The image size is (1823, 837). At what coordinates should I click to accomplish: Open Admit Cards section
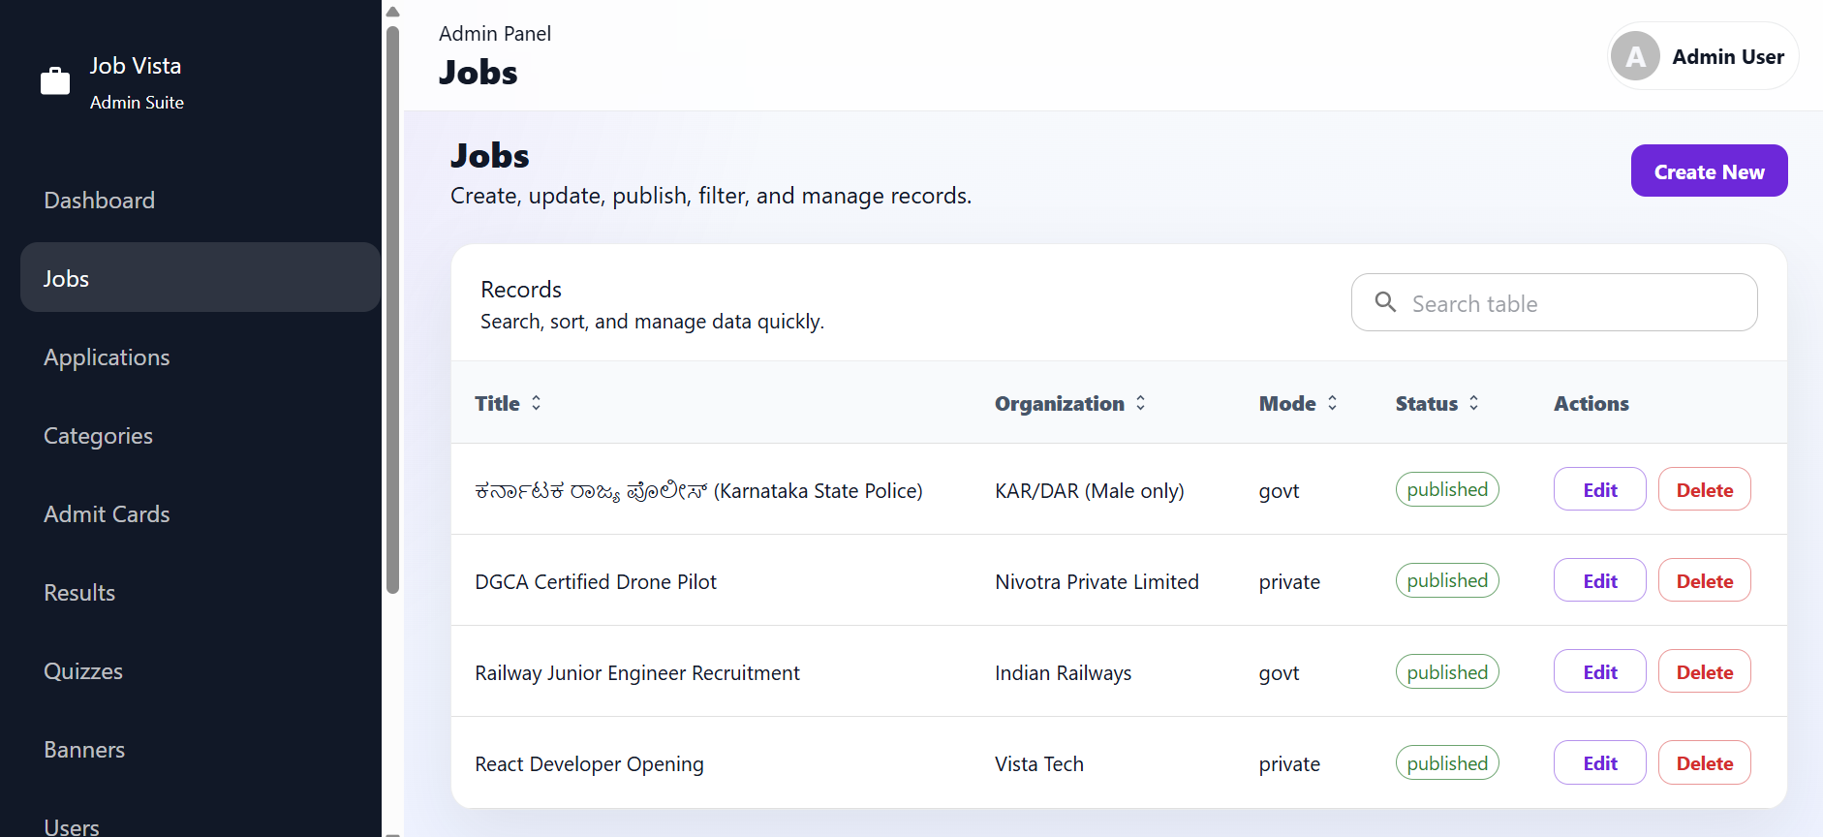coord(201,513)
